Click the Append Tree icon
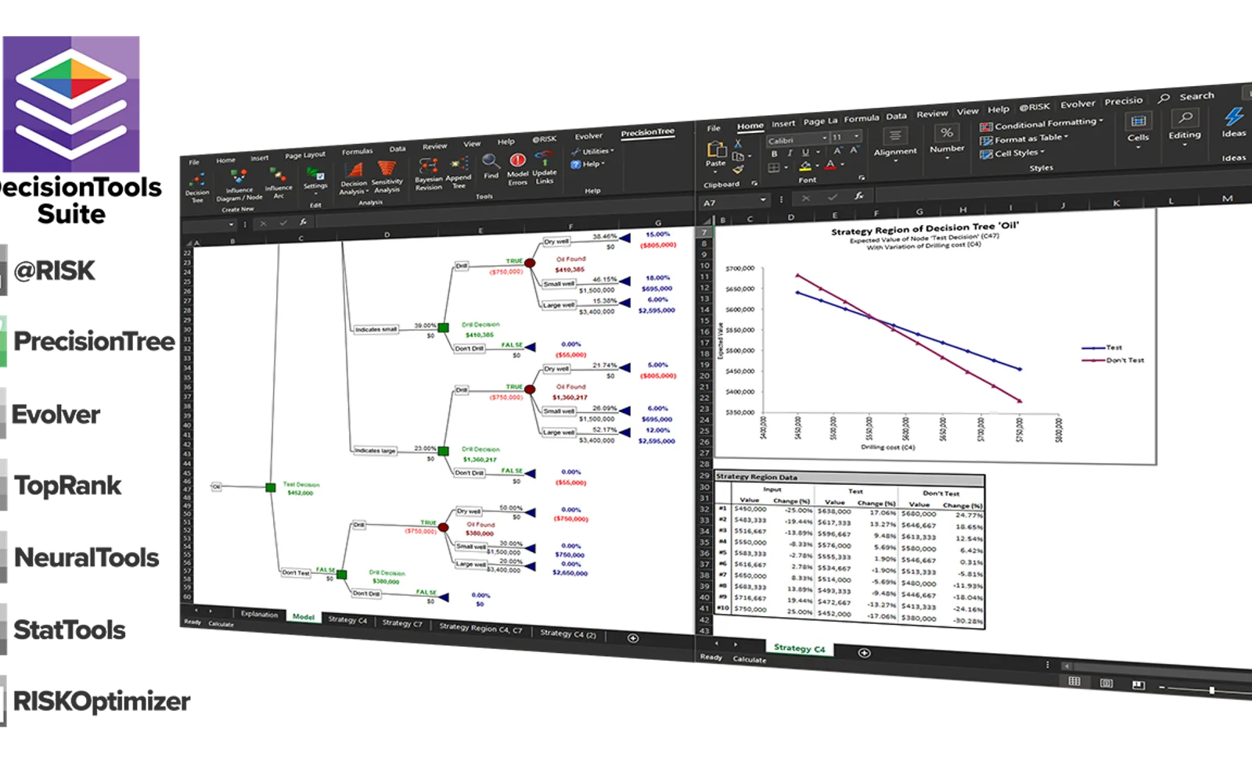 [459, 172]
